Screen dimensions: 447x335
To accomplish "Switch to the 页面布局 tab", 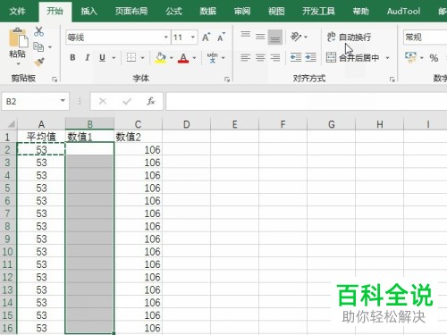I will (131, 12).
